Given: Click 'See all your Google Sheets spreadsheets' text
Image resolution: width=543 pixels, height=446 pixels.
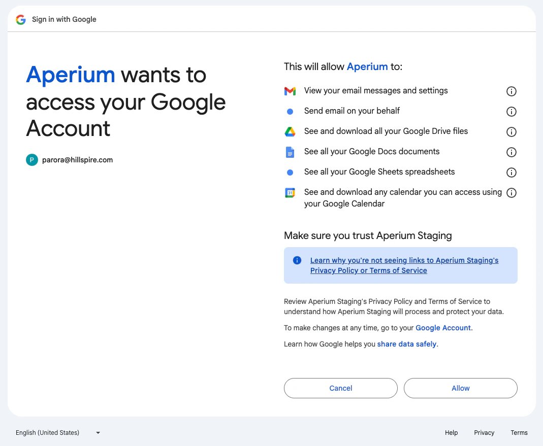Looking at the screenshot, I should (x=379, y=171).
